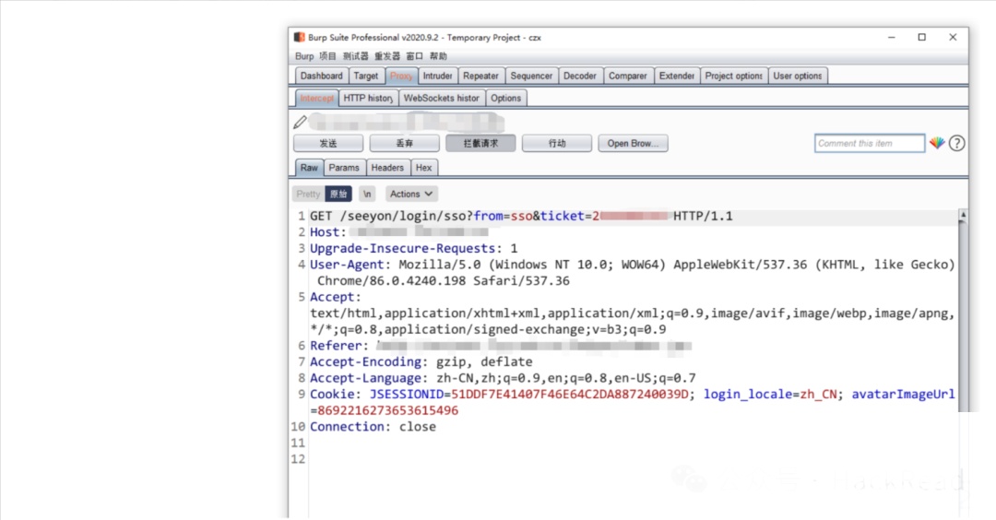Expand the Actions dropdown
This screenshot has height=520, width=996.
click(x=411, y=194)
